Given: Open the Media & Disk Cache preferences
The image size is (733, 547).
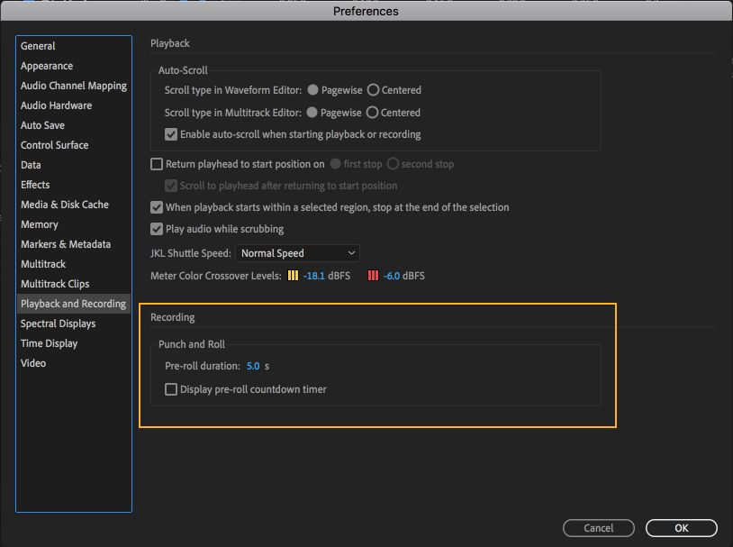Looking at the screenshot, I should pos(65,204).
